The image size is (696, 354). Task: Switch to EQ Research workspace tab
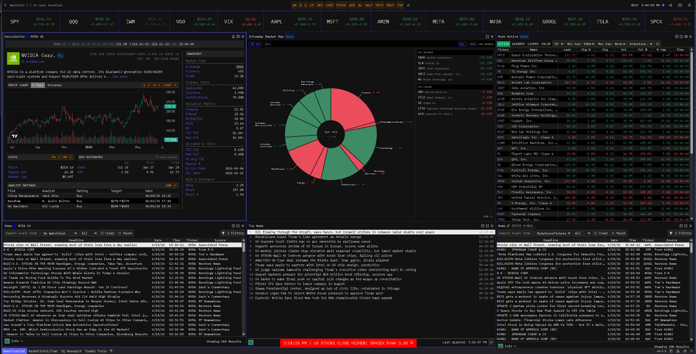pos(71,351)
